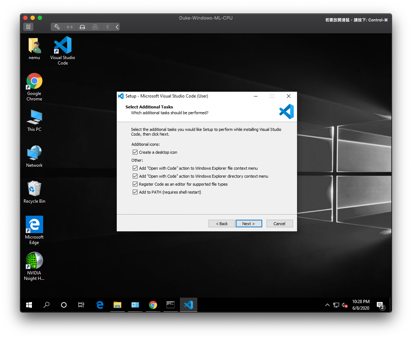Show hidden system tray icons
The width and height of the screenshot is (412, 339).
click(x=327, y=305)
